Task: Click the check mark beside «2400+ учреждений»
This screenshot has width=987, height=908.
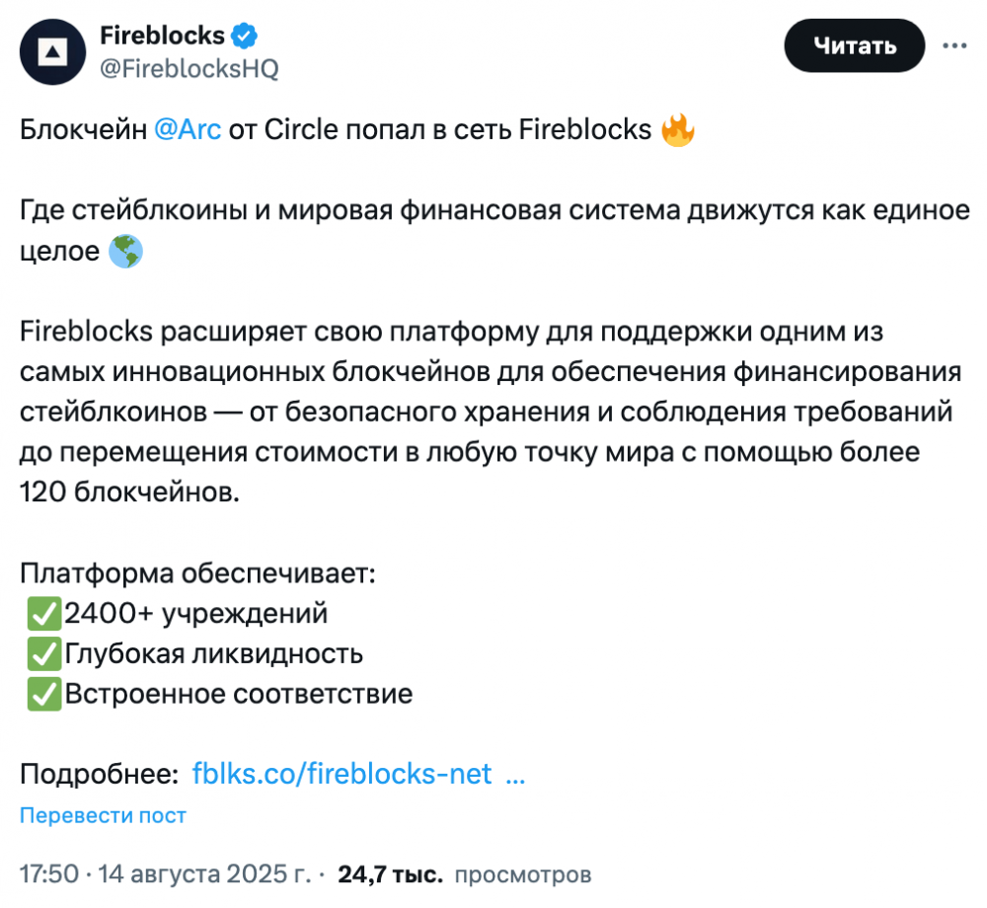Action: pyautogui.click(x=43, y=614)
